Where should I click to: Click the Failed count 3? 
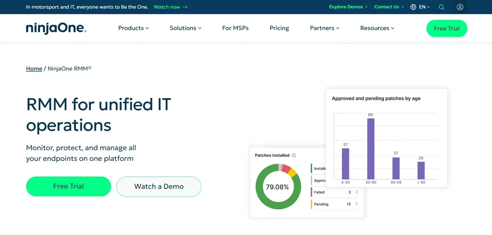pos(349,192)
